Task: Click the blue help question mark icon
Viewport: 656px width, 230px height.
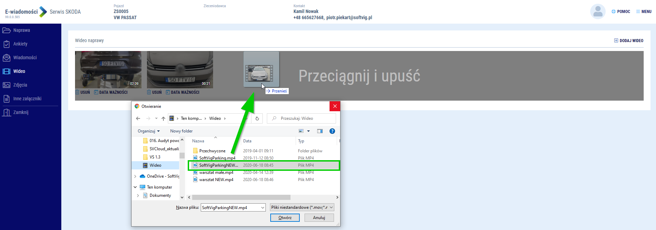Action: tap(332, 131)
